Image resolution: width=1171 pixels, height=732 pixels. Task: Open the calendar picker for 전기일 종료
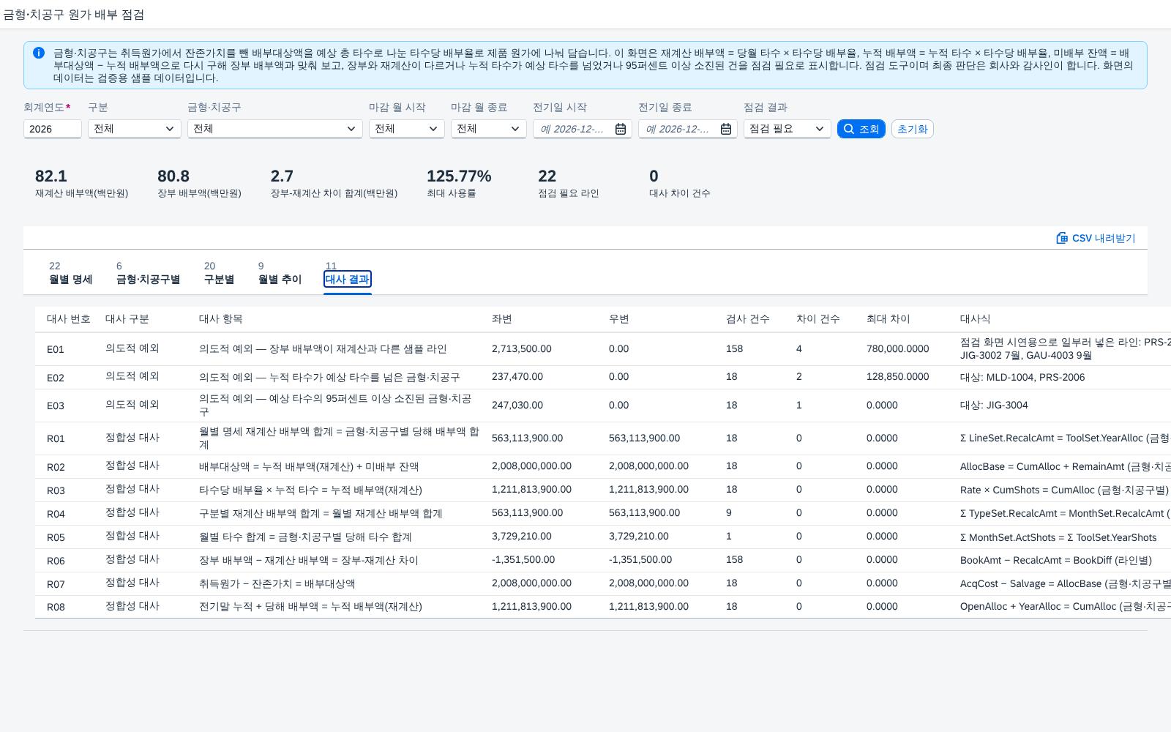(726, 129)
